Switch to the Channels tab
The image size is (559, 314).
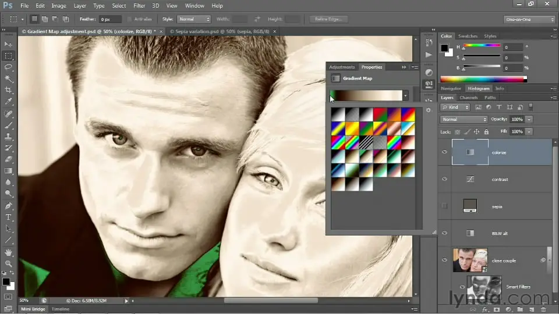468,98
